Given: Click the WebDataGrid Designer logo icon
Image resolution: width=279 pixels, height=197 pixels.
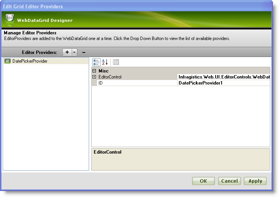Looking at the screenshot, I should tap(10, 18).
